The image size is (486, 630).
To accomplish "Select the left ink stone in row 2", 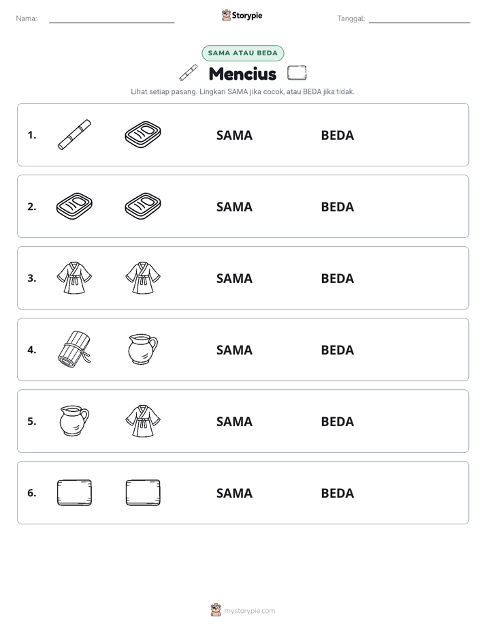I will point(74,206).
